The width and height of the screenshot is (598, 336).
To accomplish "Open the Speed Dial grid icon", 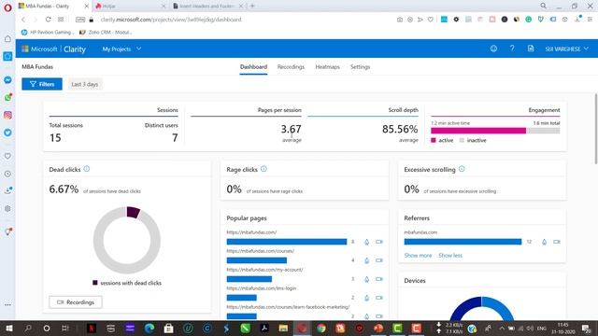I will (61, 20).
